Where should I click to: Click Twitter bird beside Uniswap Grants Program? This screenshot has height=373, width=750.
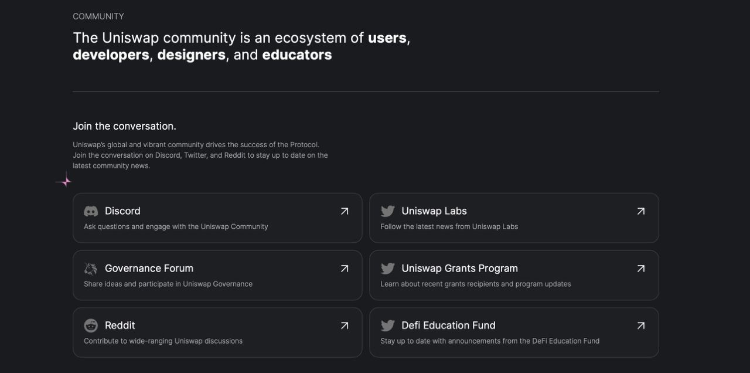point(387,269)
